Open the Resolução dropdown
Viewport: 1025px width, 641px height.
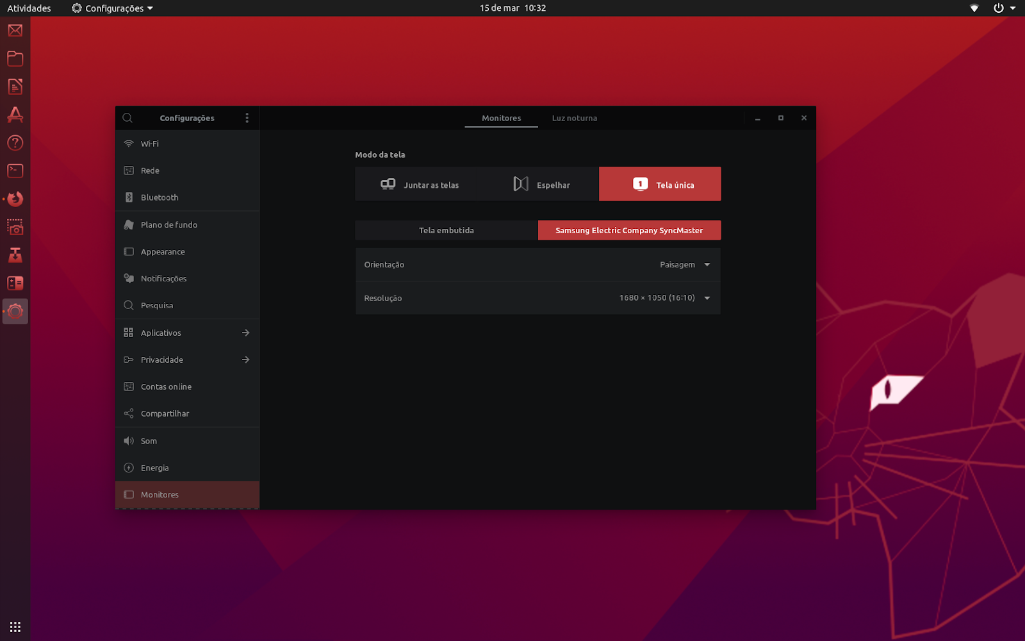pos(663,297)
